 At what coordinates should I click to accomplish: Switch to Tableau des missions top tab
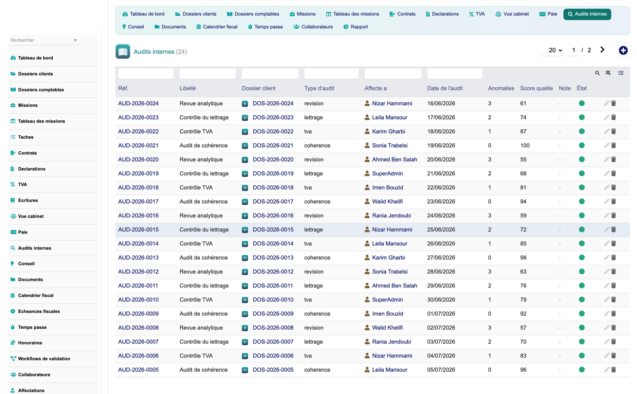pyautogui.click(x=353, y=14)
